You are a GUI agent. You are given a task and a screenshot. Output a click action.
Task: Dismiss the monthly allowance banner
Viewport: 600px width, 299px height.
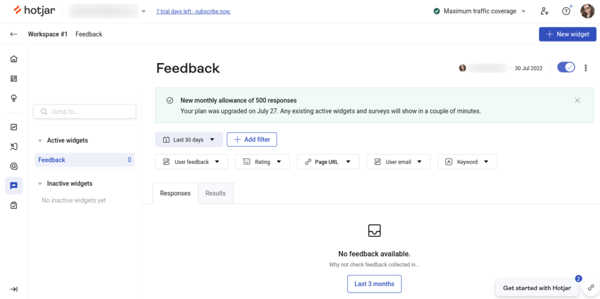577,101
